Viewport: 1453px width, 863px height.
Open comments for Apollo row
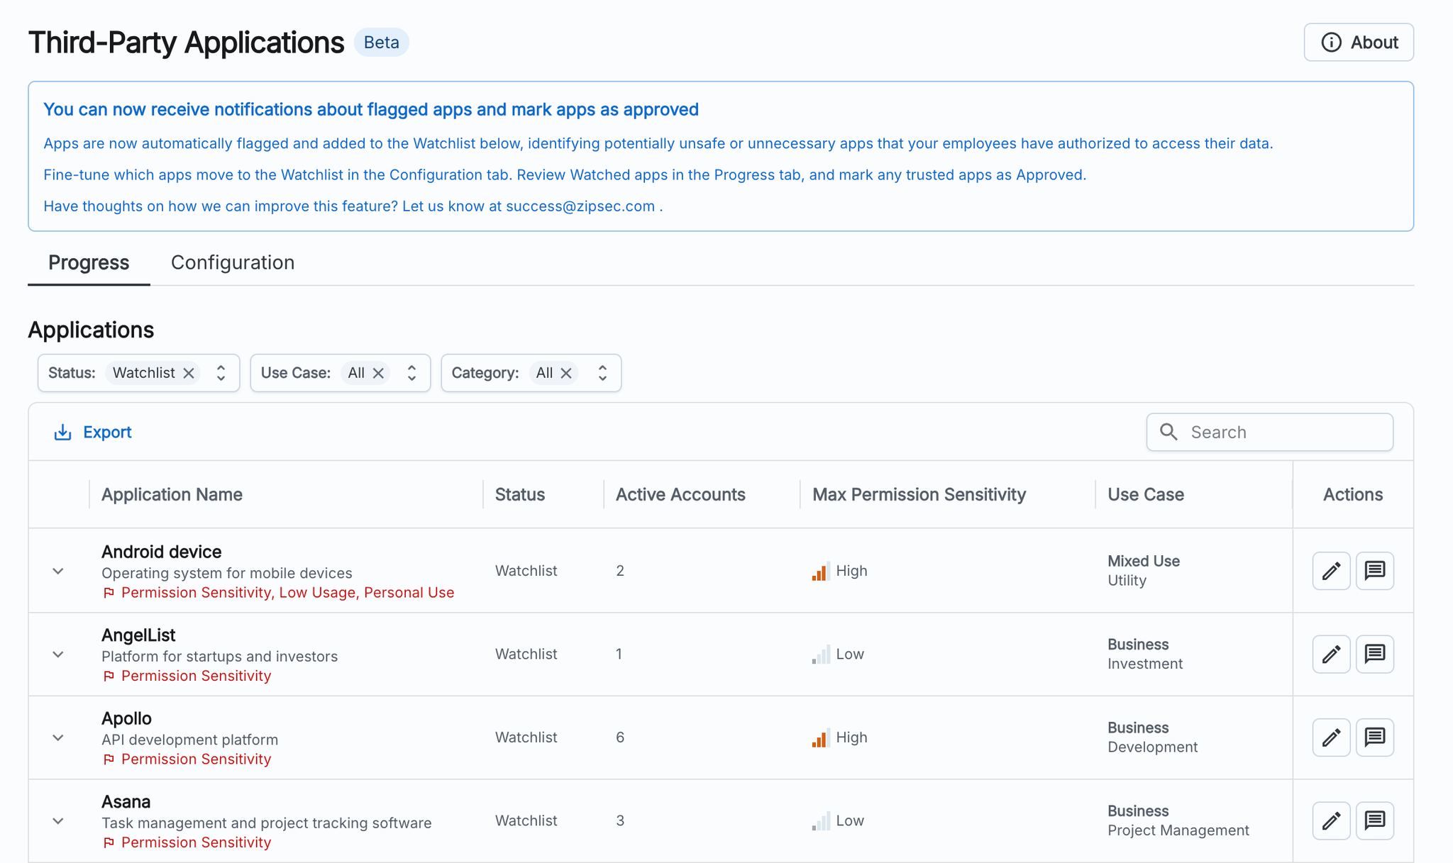pos(1374,737)
